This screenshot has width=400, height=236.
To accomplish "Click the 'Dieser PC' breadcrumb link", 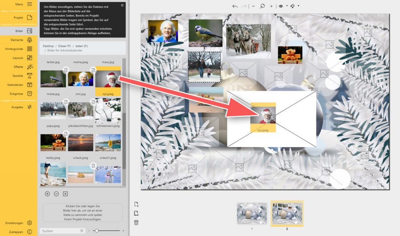I will 64,46.
